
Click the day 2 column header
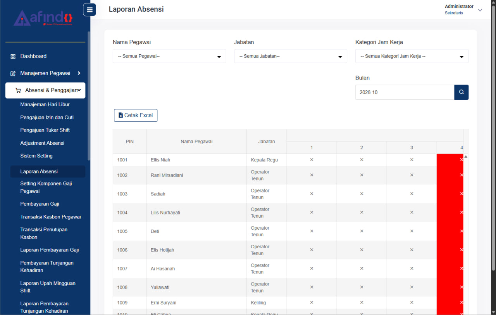pos(362,147)
